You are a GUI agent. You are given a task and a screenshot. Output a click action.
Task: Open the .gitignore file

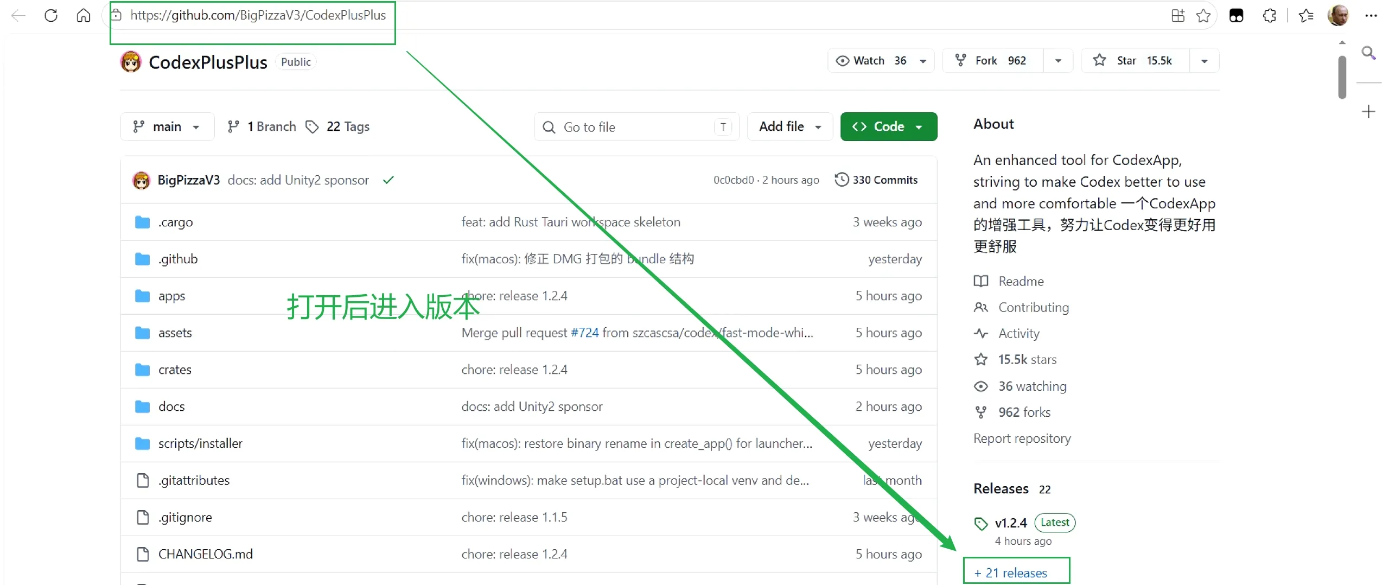click(185, 518)
